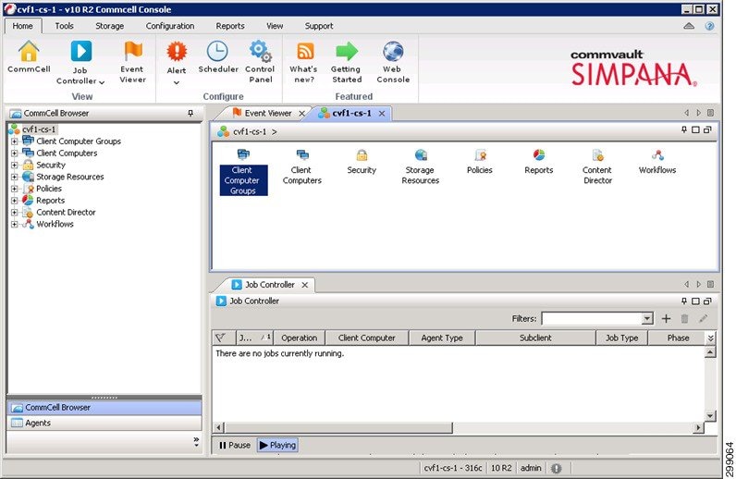Image resolution: width=736 pixels, height=479 pixels.
Task: Expand Security tree node
Action: click(x=14, y=165)
